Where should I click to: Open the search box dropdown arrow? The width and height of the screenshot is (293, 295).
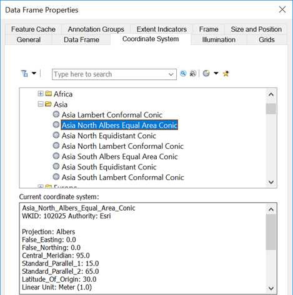point(171,74)
